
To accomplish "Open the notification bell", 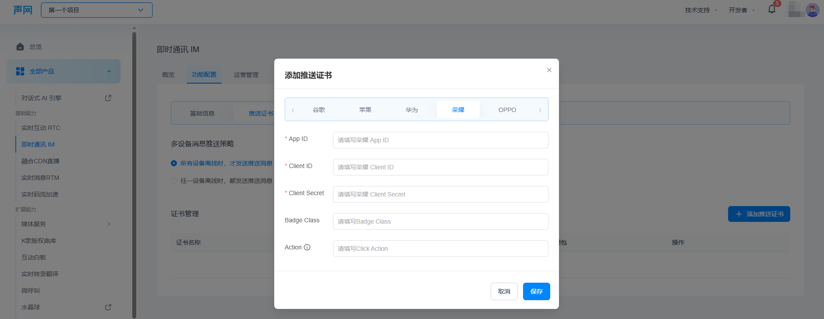I will 772,9.
